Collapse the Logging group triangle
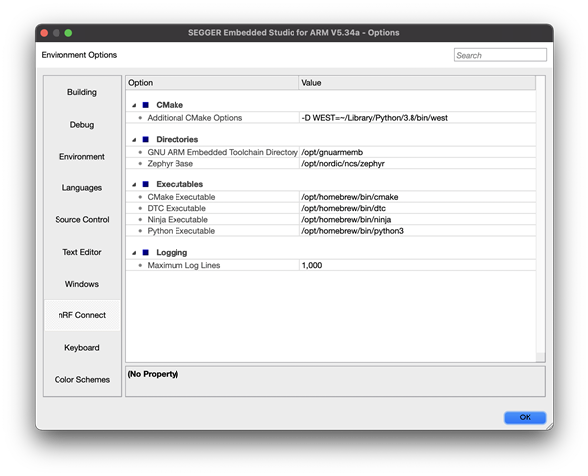The height and width of the screenshot is (476, 588). tap(134, 253)
